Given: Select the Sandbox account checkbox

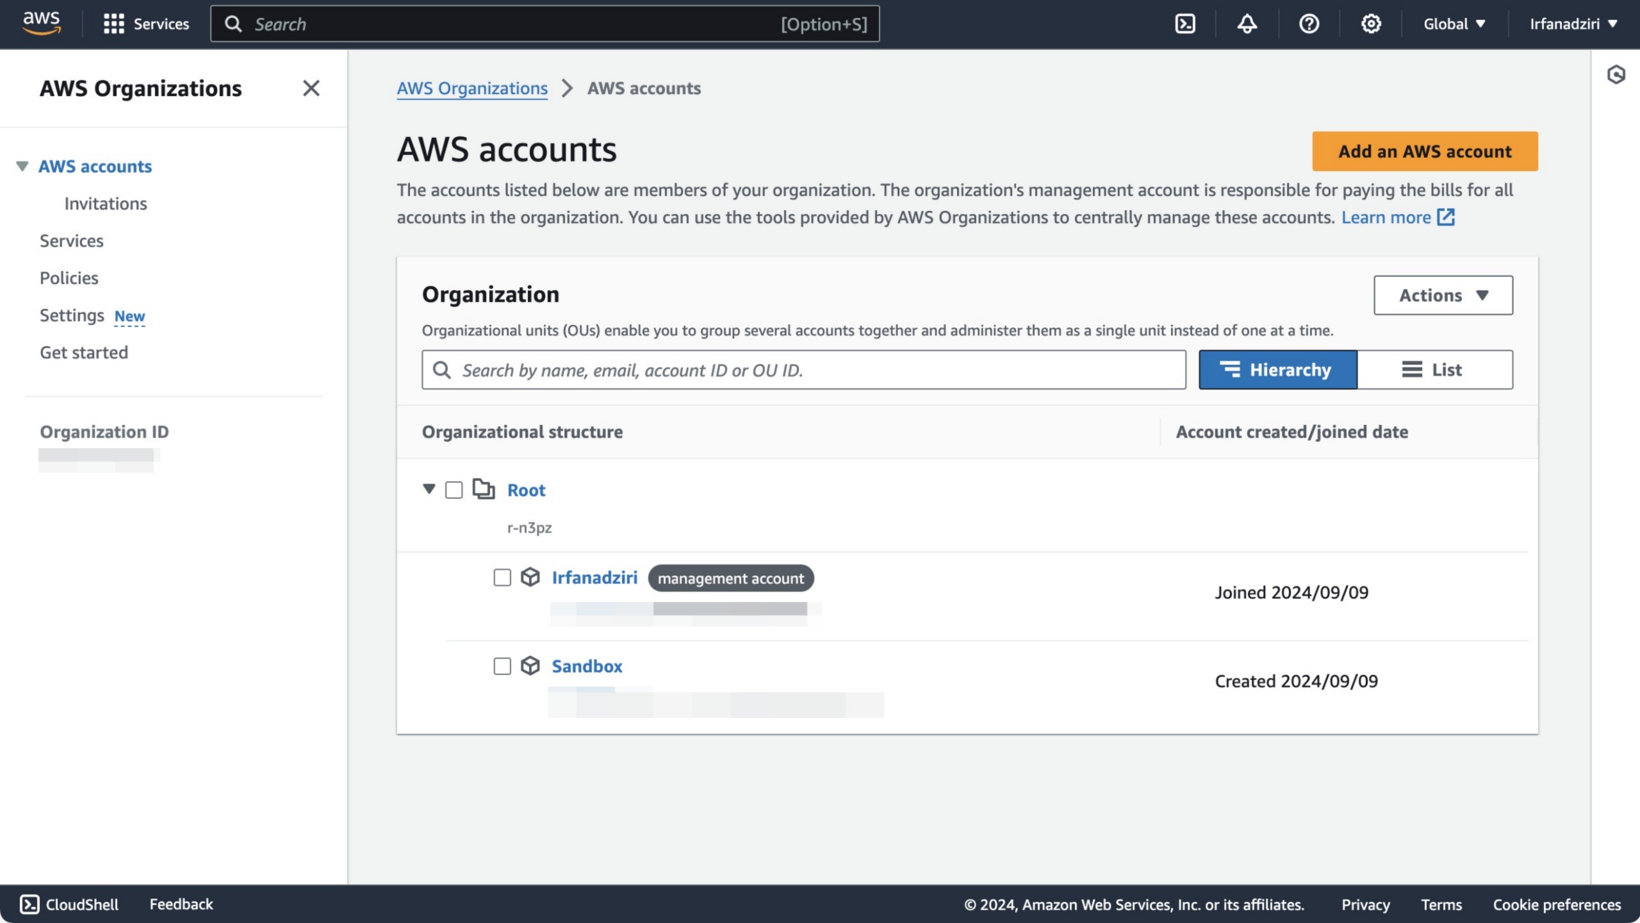Looking at the screenshot, I should pos(501,666).
